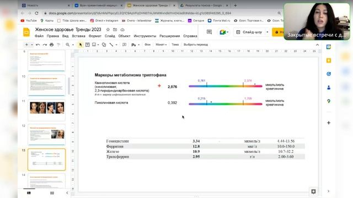Print the presentation
Image resolution: width=353 pixels, height=198 pixels.
(x=51, y=45)
